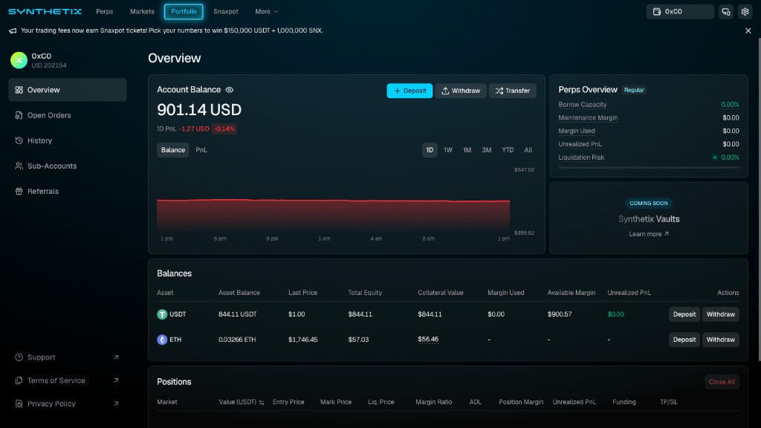Select the 3M chart range
The image size is (761, 428).
tap(486, 150)
